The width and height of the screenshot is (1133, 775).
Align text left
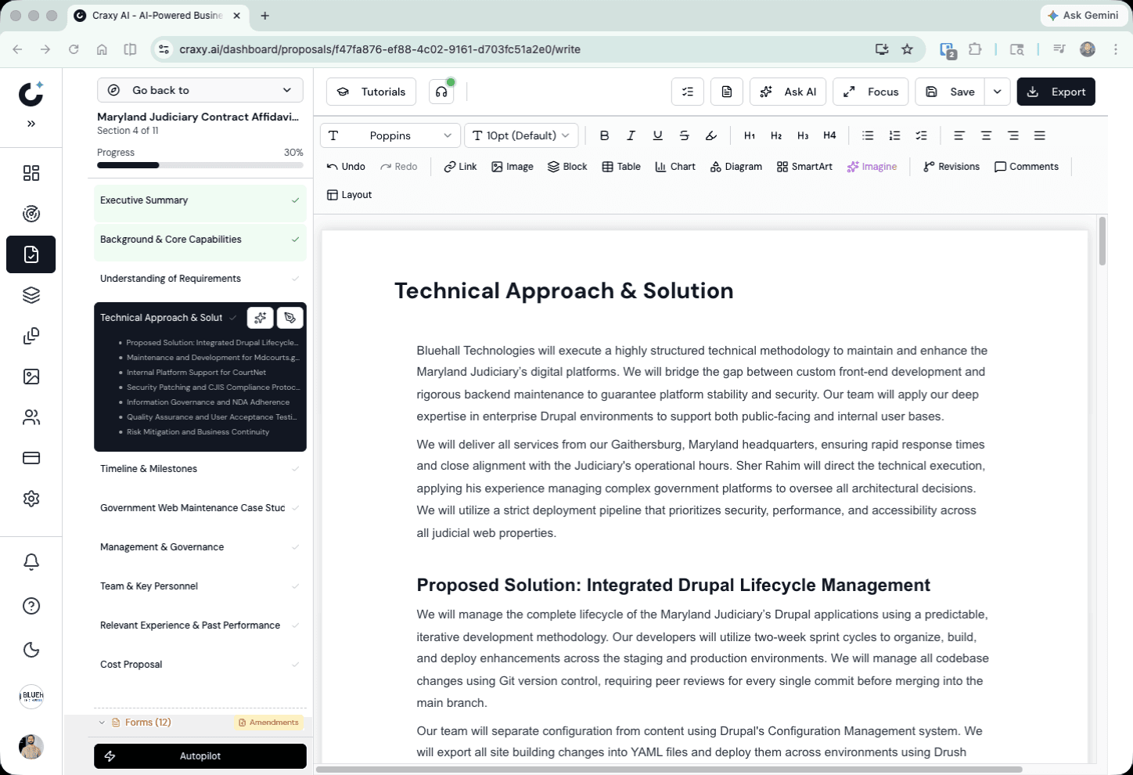959,135
